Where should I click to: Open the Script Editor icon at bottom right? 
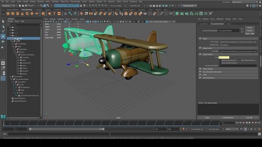[x=259, y=134]
